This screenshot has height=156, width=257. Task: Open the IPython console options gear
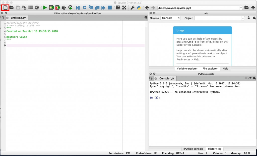point(254,78)
